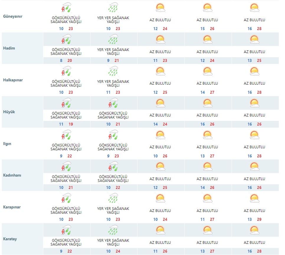Choose Karapınar's third-day partly cloudy sun icon

160,198
